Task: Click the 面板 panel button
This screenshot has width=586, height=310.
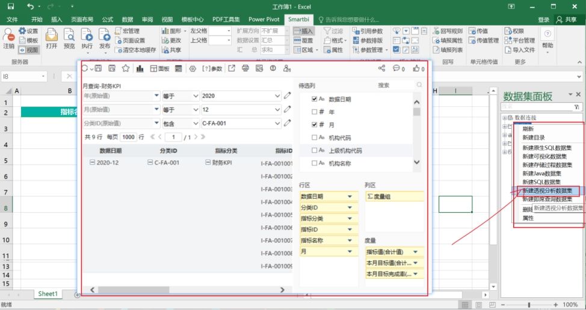Action: pyautogui.click(x=159, y=68)
